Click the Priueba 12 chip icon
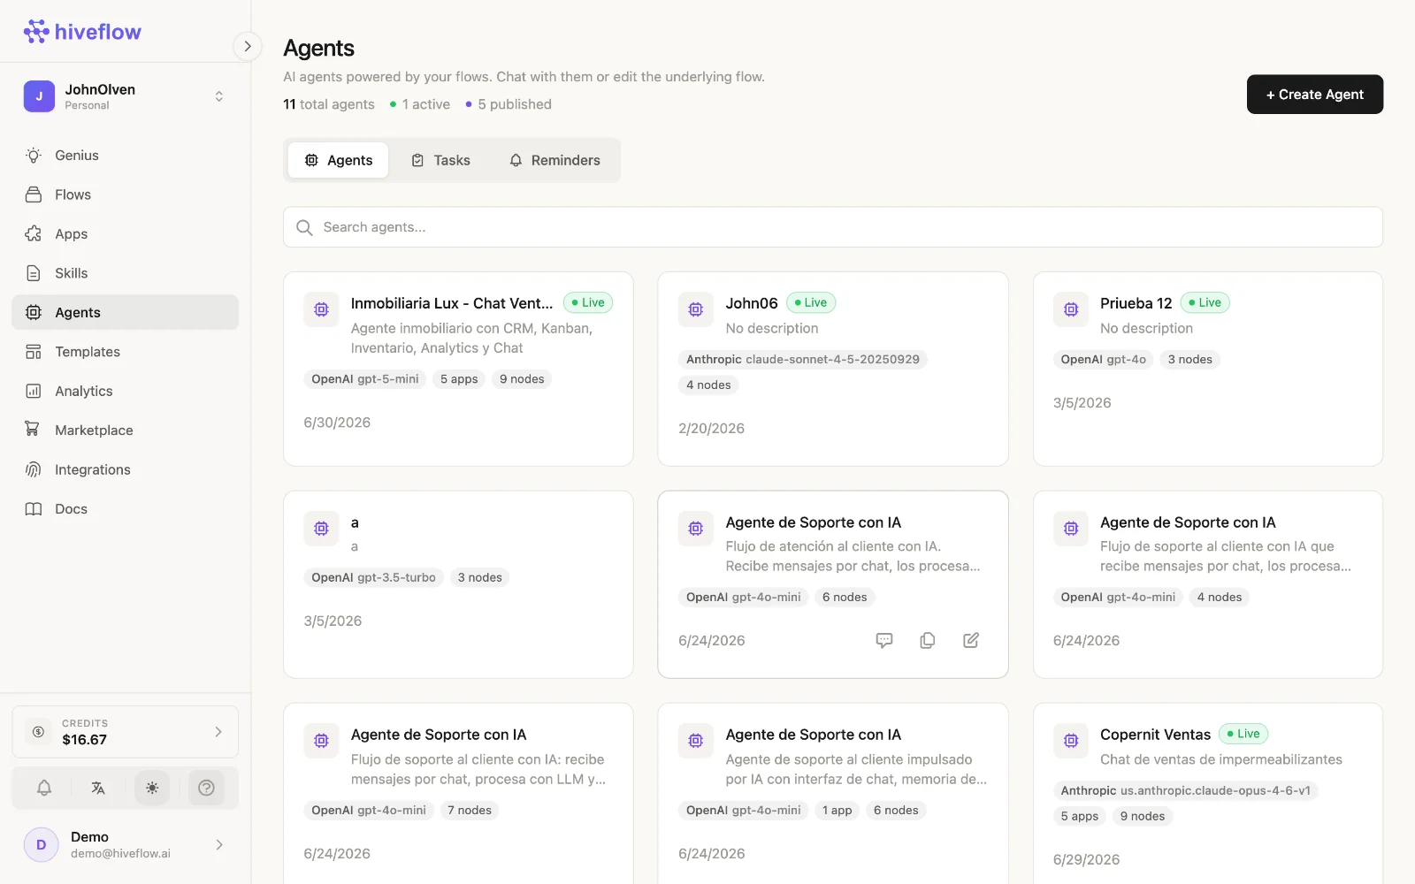 tap(1071, 309)
